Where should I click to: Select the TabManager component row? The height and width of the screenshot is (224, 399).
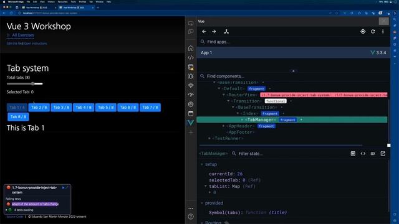[x=292, y=120]
